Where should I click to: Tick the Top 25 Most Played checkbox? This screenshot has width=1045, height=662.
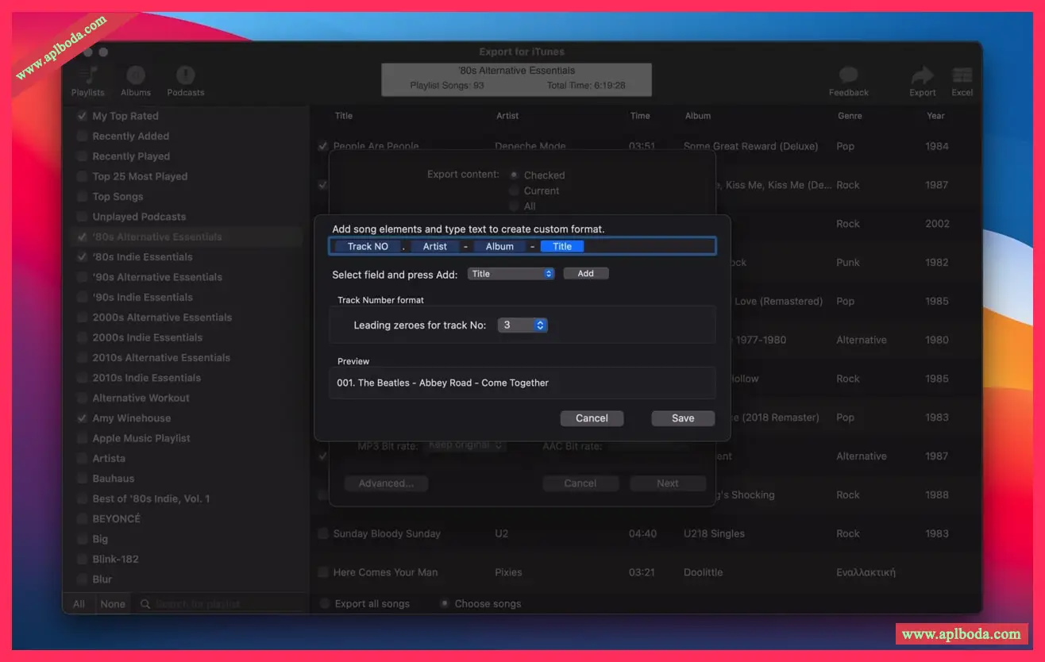coord(82,176)
